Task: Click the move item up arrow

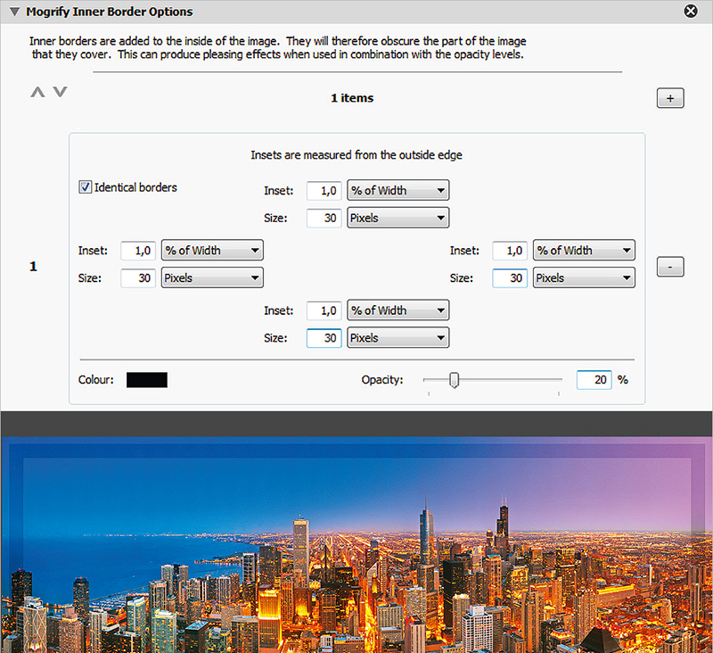Action: tap(37, 92)
